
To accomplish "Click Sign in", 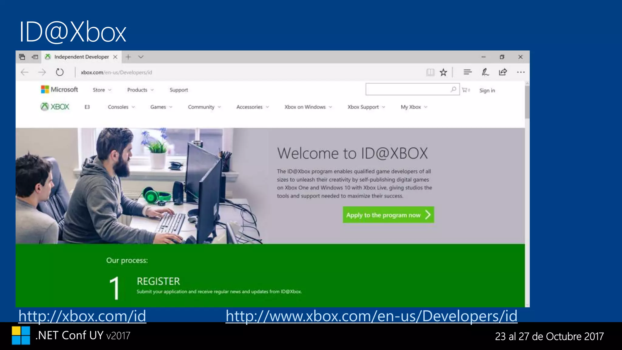I will coord(487,90).
